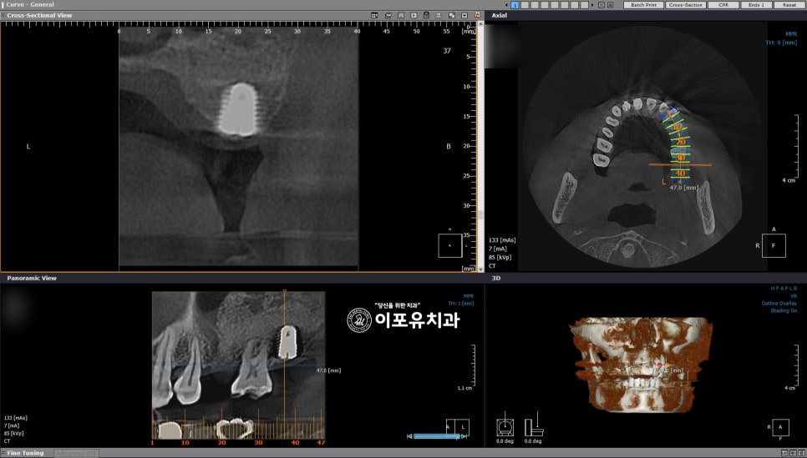Screen dimensions: 807x458
Task: Select highlighted page box 1 in top bar
Action: pos(515,5)
